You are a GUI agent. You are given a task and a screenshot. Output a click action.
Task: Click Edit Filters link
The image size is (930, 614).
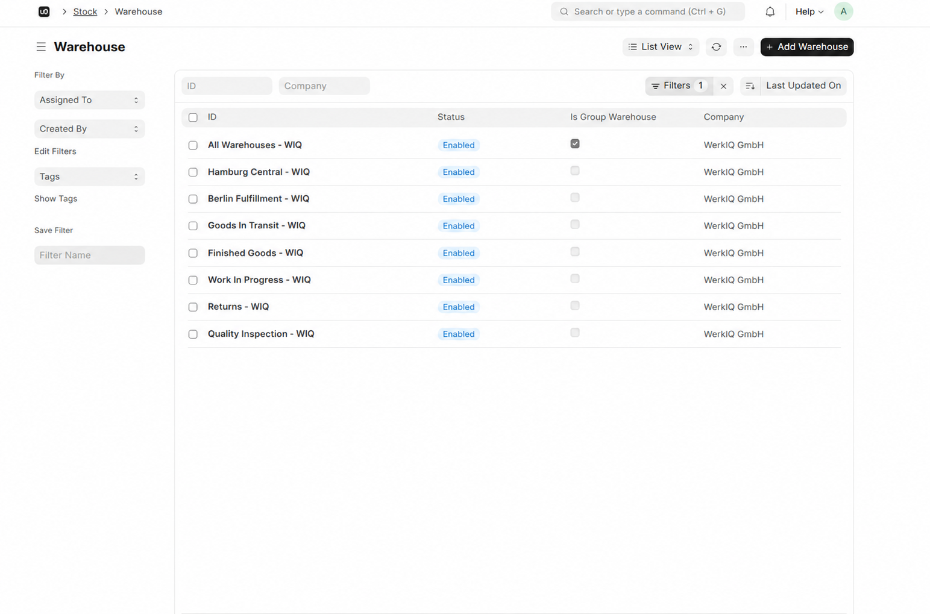55,151
